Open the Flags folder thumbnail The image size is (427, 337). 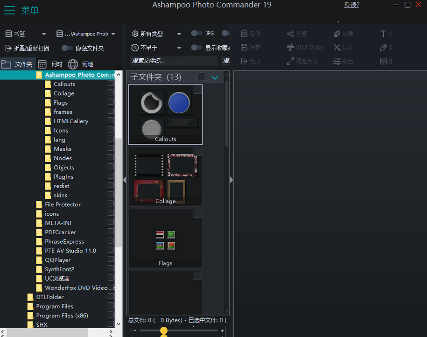166,239
